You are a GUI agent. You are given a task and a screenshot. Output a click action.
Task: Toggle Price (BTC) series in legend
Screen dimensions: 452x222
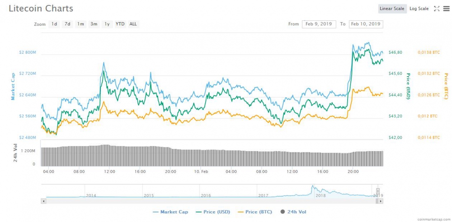click(x=254, y=212)
